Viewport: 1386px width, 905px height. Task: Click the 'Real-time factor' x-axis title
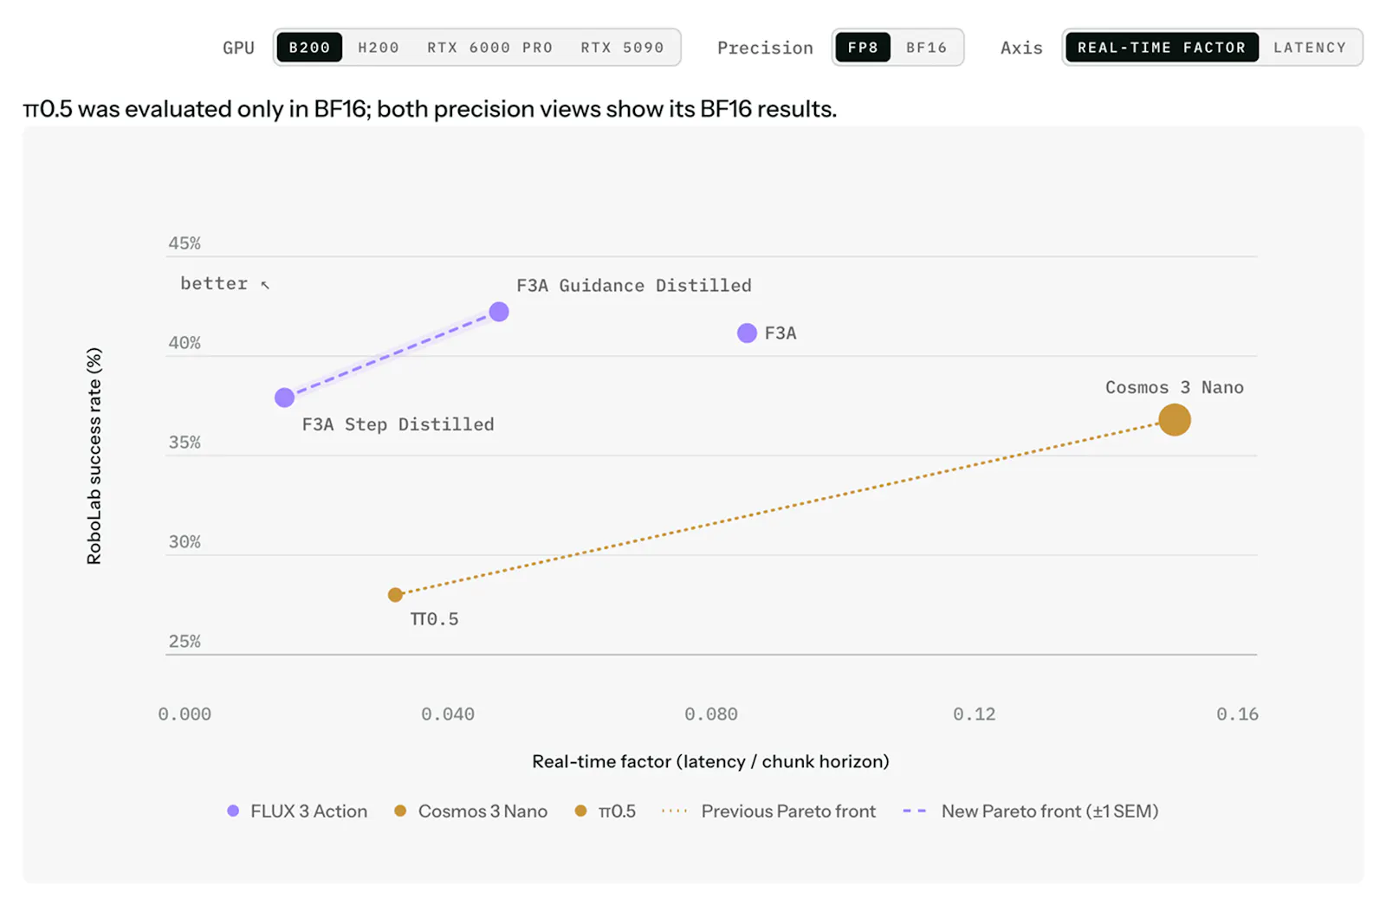[710, 762]
